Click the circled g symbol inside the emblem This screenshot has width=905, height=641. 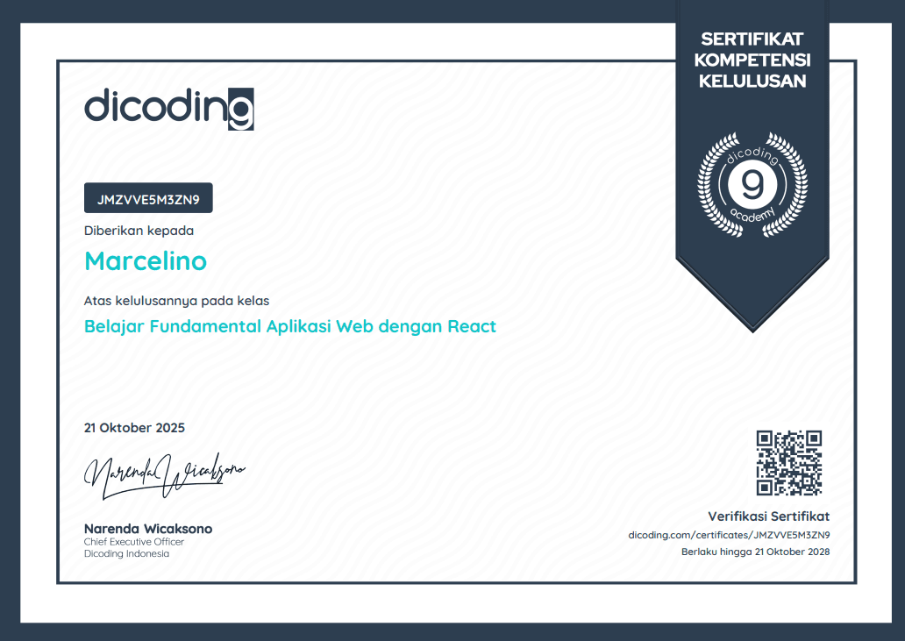pyautogui.click(x=752, y=184)
